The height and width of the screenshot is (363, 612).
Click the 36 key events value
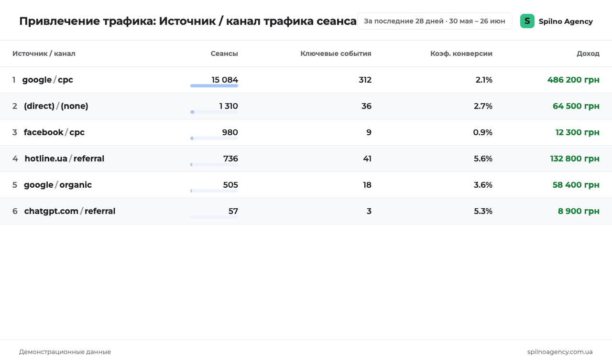366,106
